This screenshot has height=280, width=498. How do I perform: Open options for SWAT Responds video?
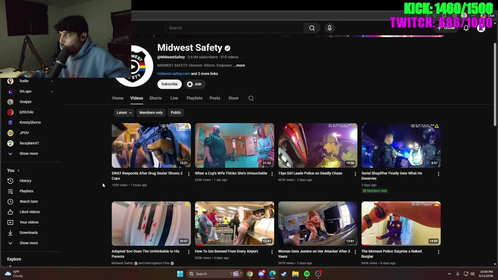click(x=189, y=174)
